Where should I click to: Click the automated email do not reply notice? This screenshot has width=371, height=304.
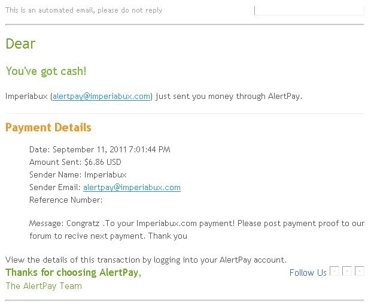click(x=84, y=10)
